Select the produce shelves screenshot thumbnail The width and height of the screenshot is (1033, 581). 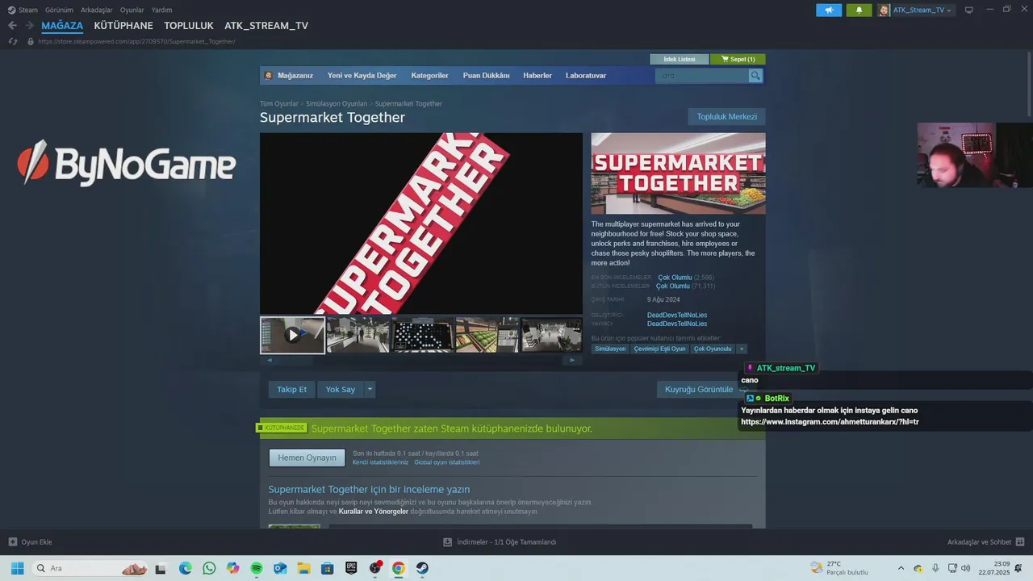487,335
